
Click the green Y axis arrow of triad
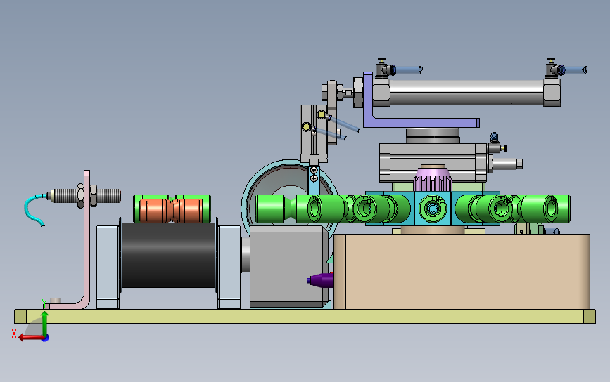pos(45,323)
